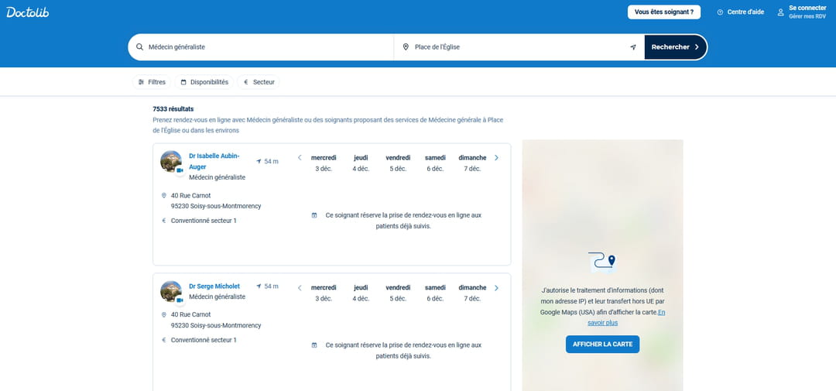Click the search magnifier icon
This screenshot has width=836, height=391.
pos(140,47)
